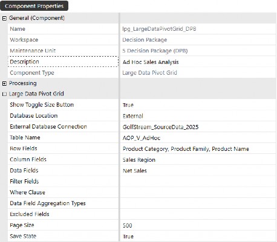Click the empty Excluded Fields value cell
This screenshot has height=242, width=277.
point(198,214)
